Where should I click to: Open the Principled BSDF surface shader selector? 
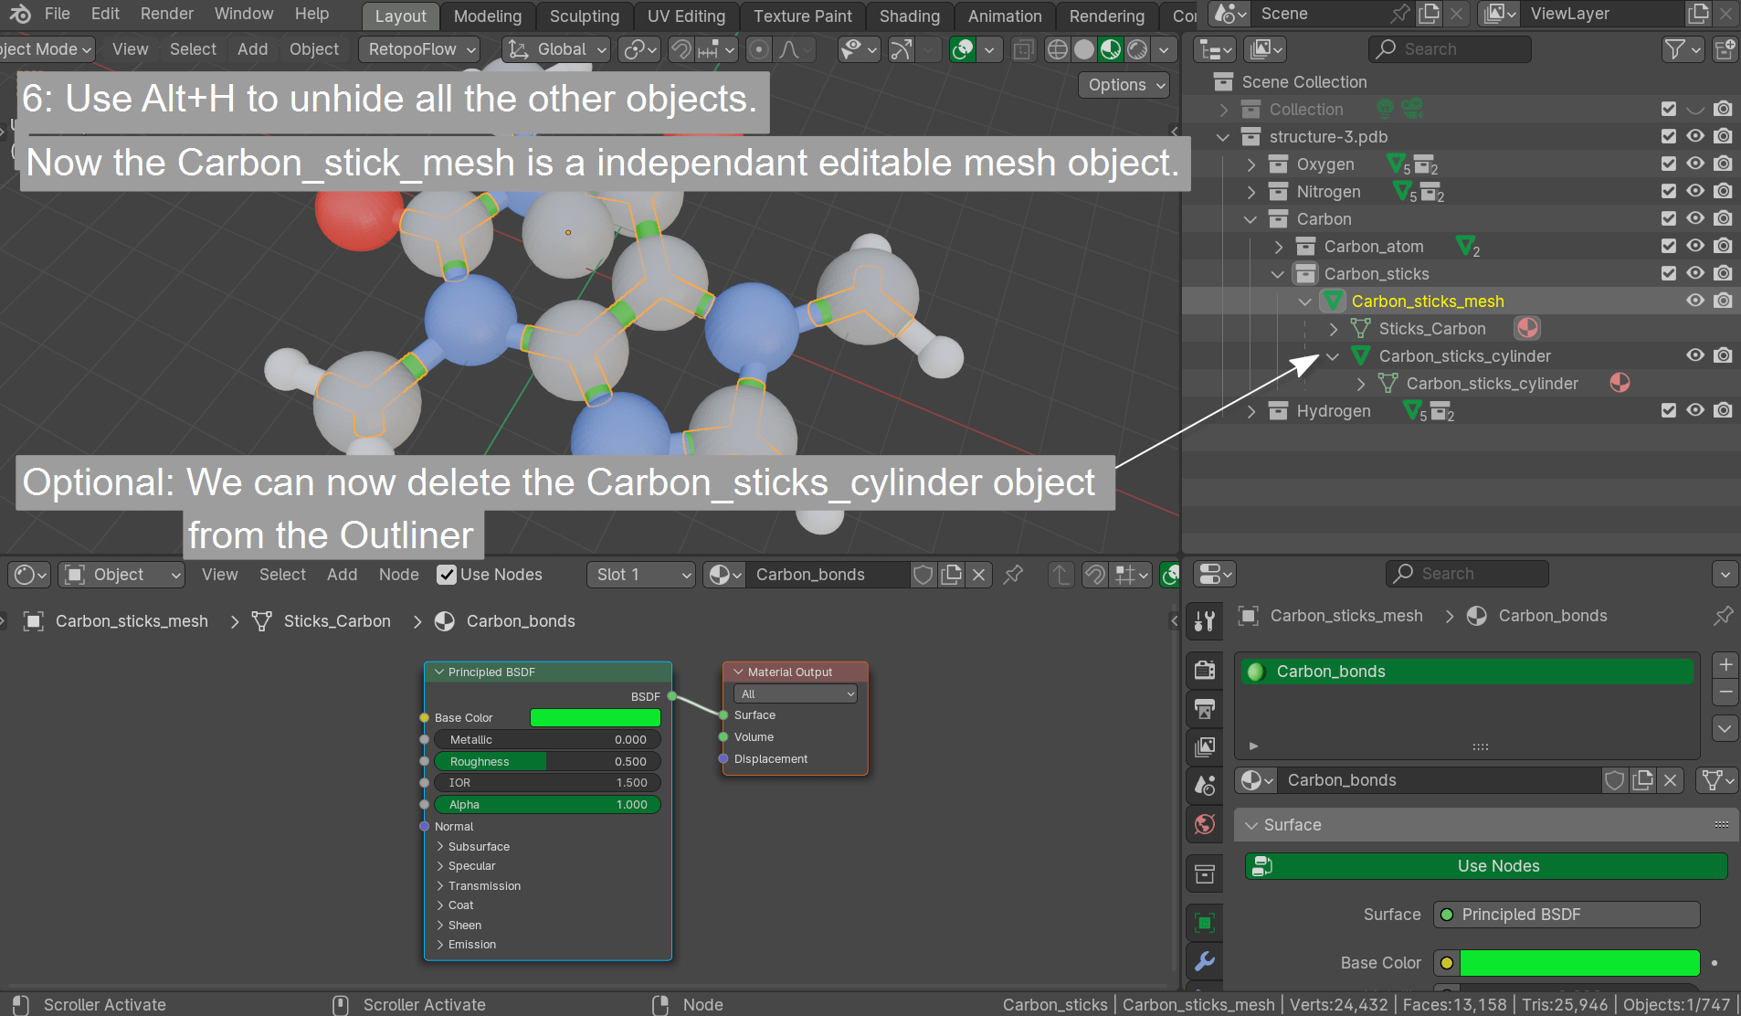click(x=1567, y=915)
